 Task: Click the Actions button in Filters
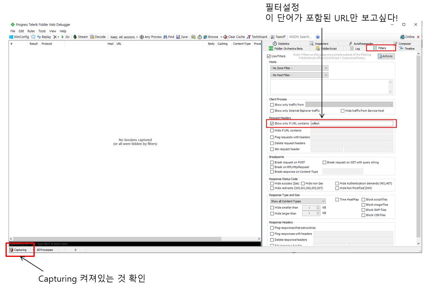386,56
